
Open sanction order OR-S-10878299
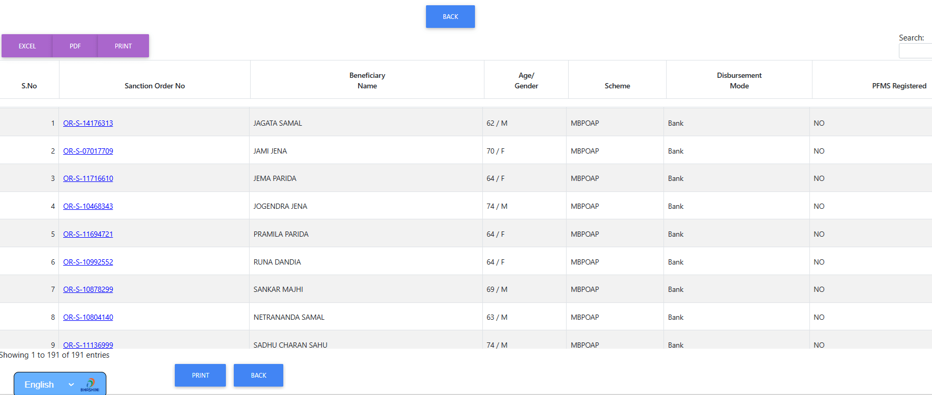(88, 289)
